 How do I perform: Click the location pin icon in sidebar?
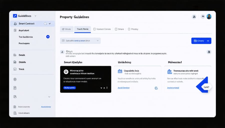[15, 79]
